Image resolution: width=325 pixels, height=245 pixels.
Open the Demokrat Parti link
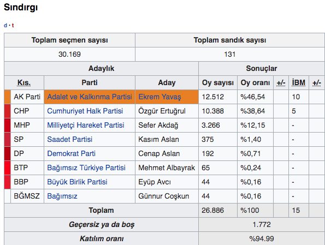[x=72, y=153]
